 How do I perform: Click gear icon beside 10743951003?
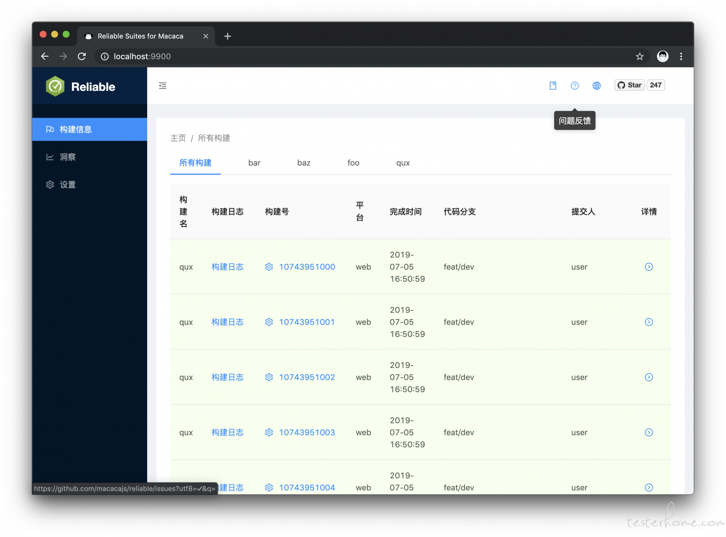pos(269,433)
